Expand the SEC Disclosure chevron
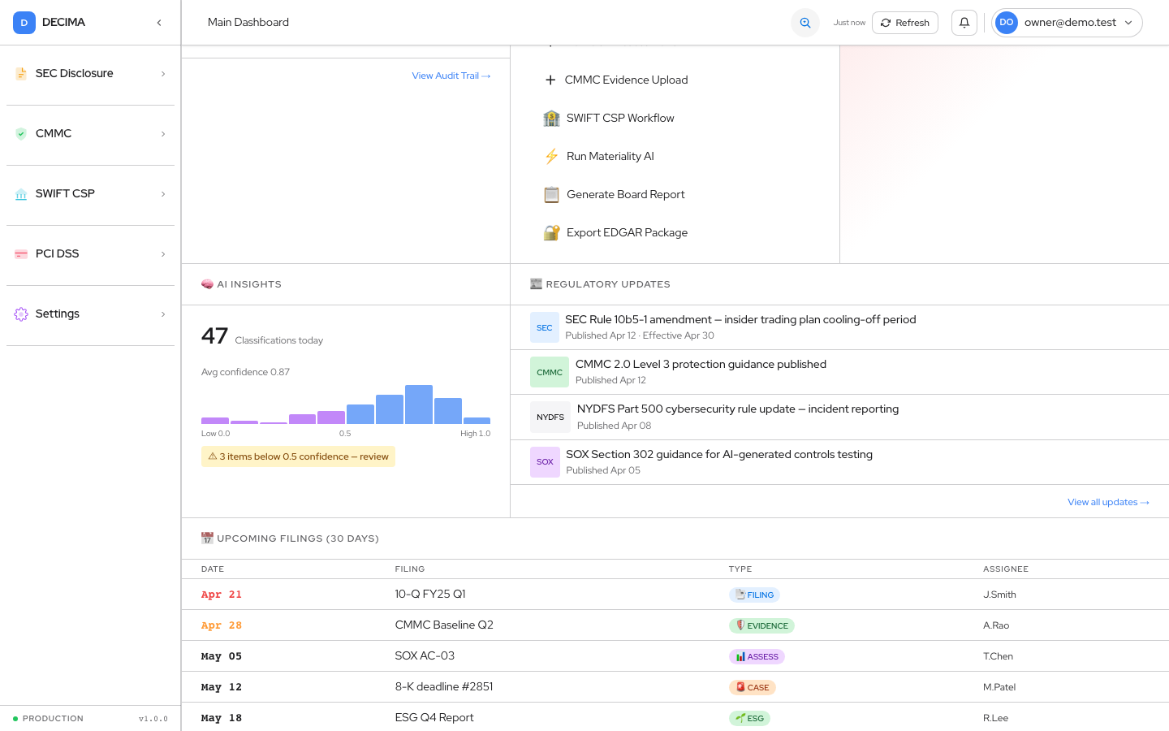The width and height of the screenshot is (1169, 731). [163, 74]
